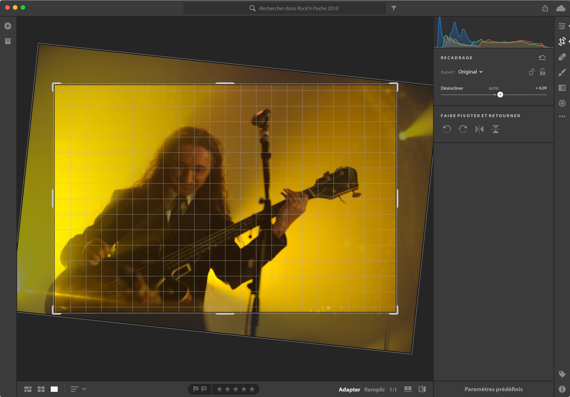
Task: Set zoom to 1:1
Action: tap(393, 389)
